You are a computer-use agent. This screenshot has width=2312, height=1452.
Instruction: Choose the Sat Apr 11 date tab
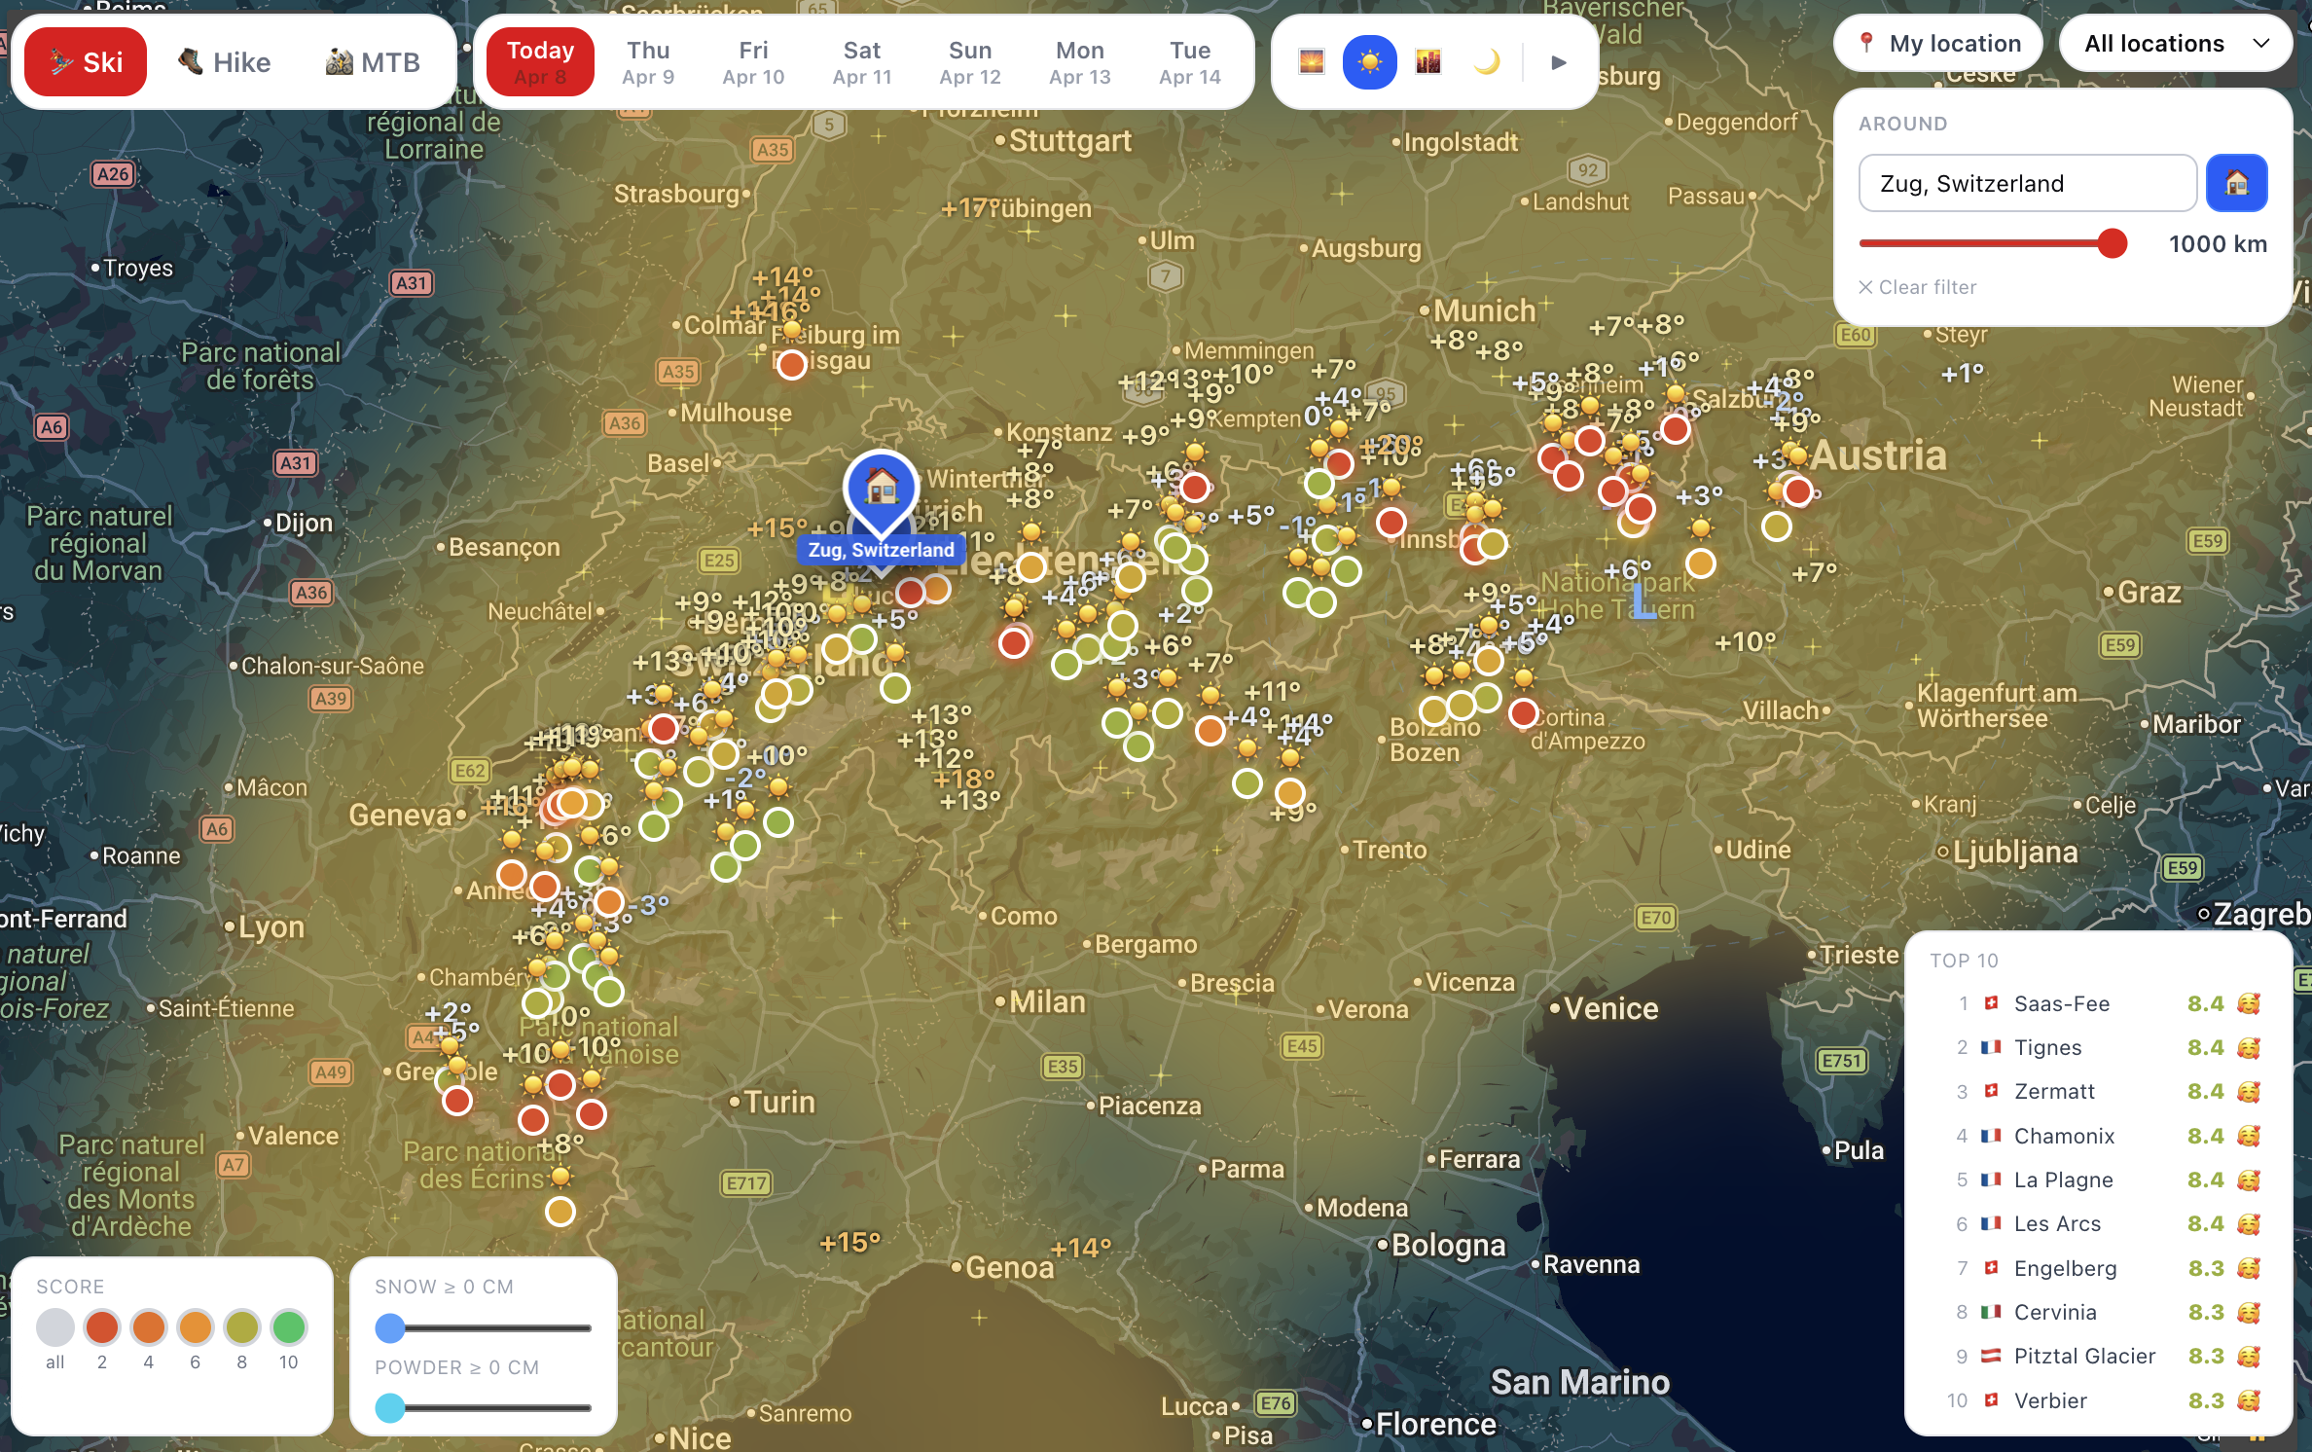pos(861,62)
